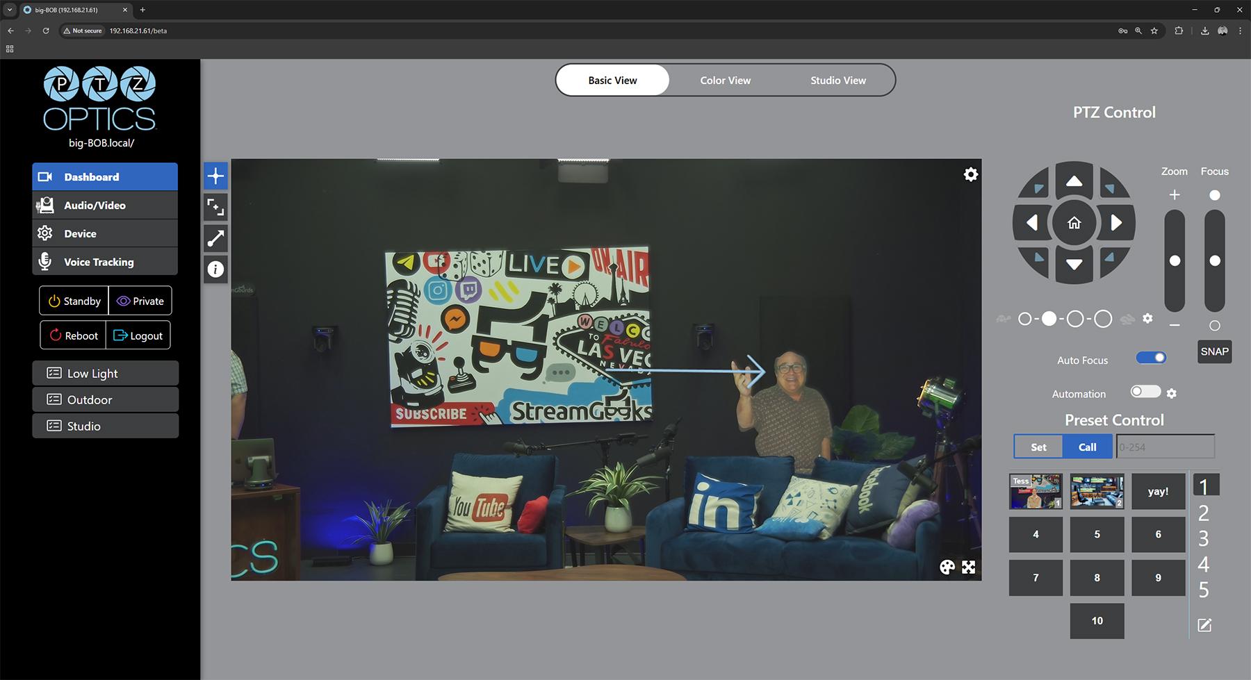Image resolution: width=1251 pixels, height=680 pixels.
Task: Click the Zoom slider handle
Action: (1175, 260)
